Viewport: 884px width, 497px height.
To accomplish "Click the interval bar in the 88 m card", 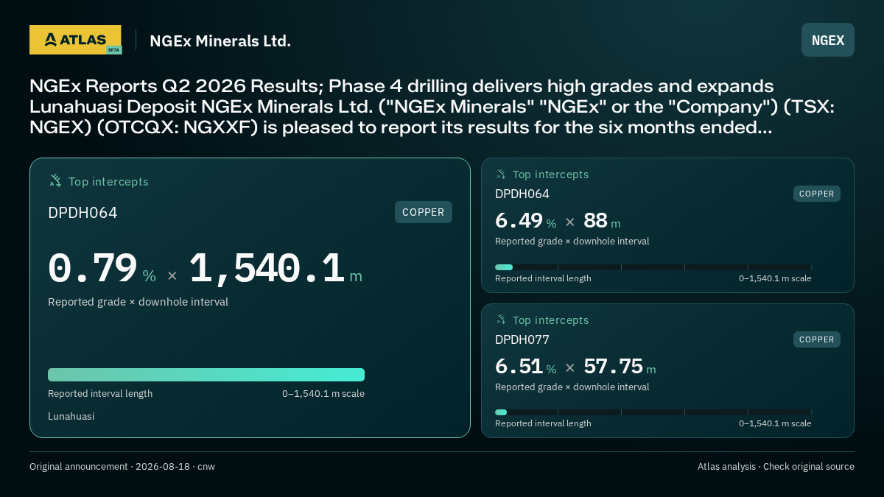I will (653, 267).
